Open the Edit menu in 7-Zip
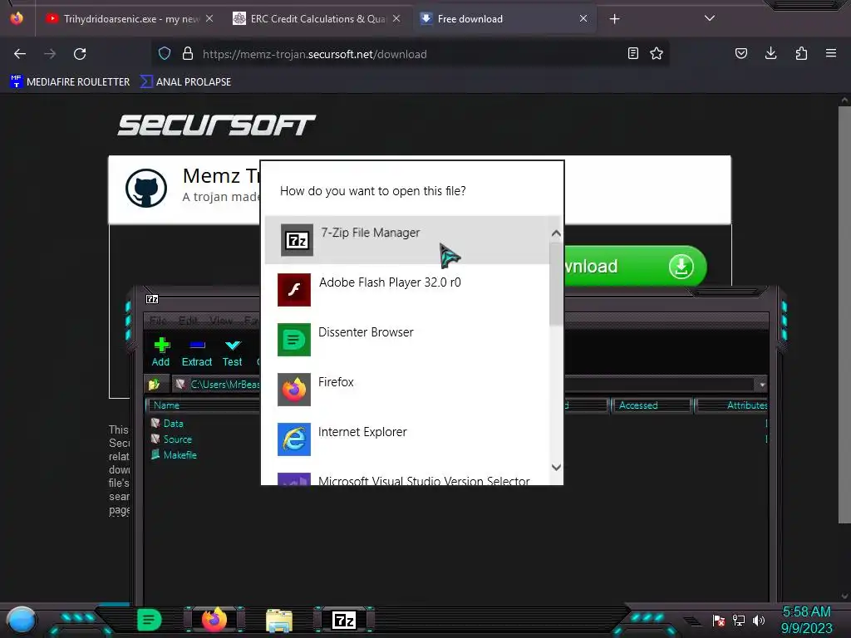The height and width of the screenshot is (638, 851). pyautogui.click(x=188, y=321)
